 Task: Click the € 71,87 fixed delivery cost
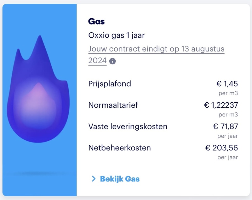pos(226,127)
